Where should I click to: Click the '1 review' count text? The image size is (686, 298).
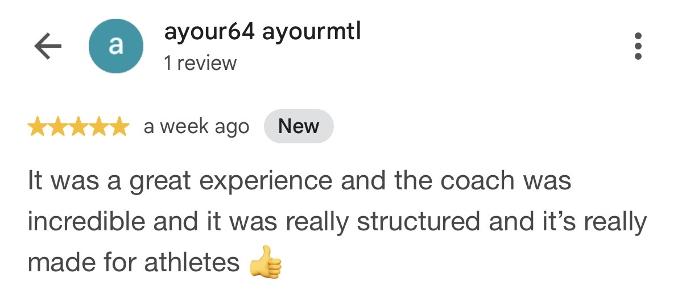[x=200, y=63]
